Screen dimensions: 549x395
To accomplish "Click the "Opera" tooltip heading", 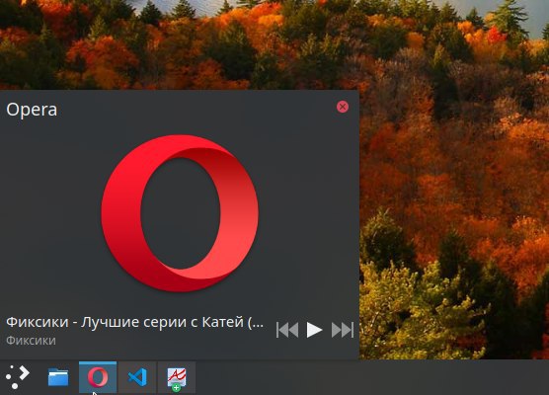I will (32, 110).
